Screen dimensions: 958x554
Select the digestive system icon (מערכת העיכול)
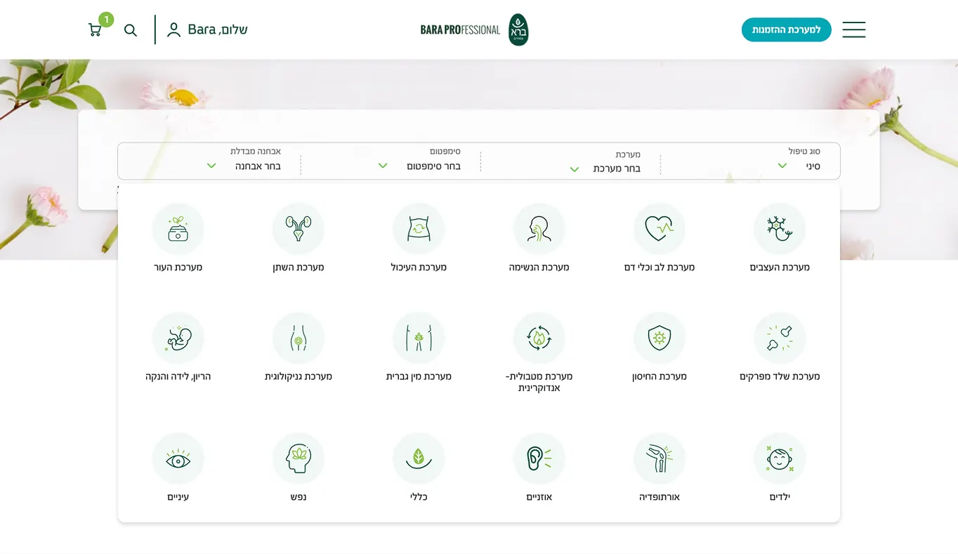pos(419,229)
